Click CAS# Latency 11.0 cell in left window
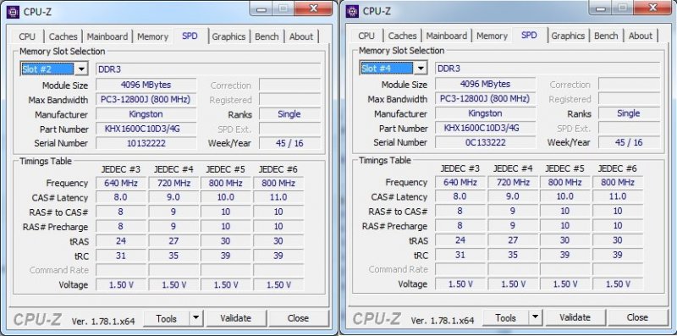 click(278, 197)
